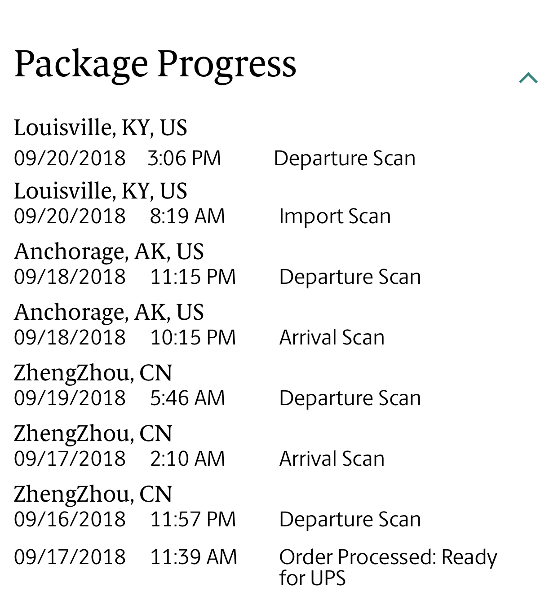This screenshot has height=596, width=558.
Task: Click Anchorage, AK, US above Arrival Scan
Action: click(109, 313)
